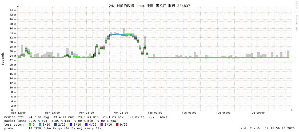Select the red 9/10 loss swatch
This screenshot has height=132, width=299.
[x=117, y=125]
